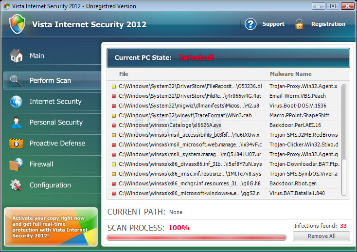Image resolution: width=357 pixels, height=252 pixels.
Task: Click the magnifying glass Perform Scan icon
Action: click(x=16, y=81)
